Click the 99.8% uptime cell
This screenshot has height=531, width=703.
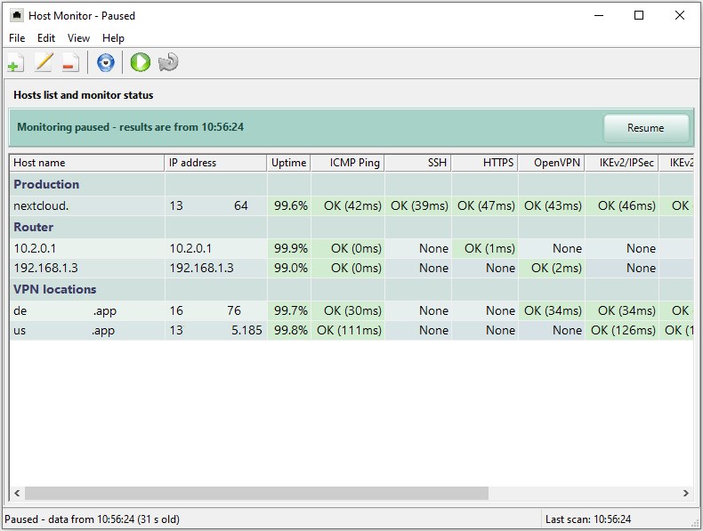pos(289,330)
